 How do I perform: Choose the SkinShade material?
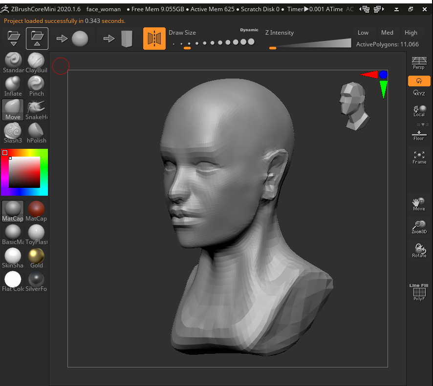[x=13, y=258]
